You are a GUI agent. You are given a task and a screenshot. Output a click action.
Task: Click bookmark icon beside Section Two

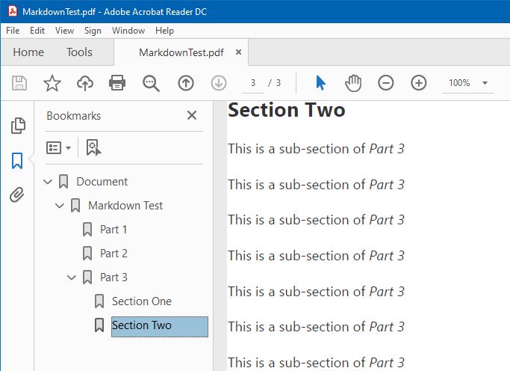pyautogui.click(x=99, y=325)
